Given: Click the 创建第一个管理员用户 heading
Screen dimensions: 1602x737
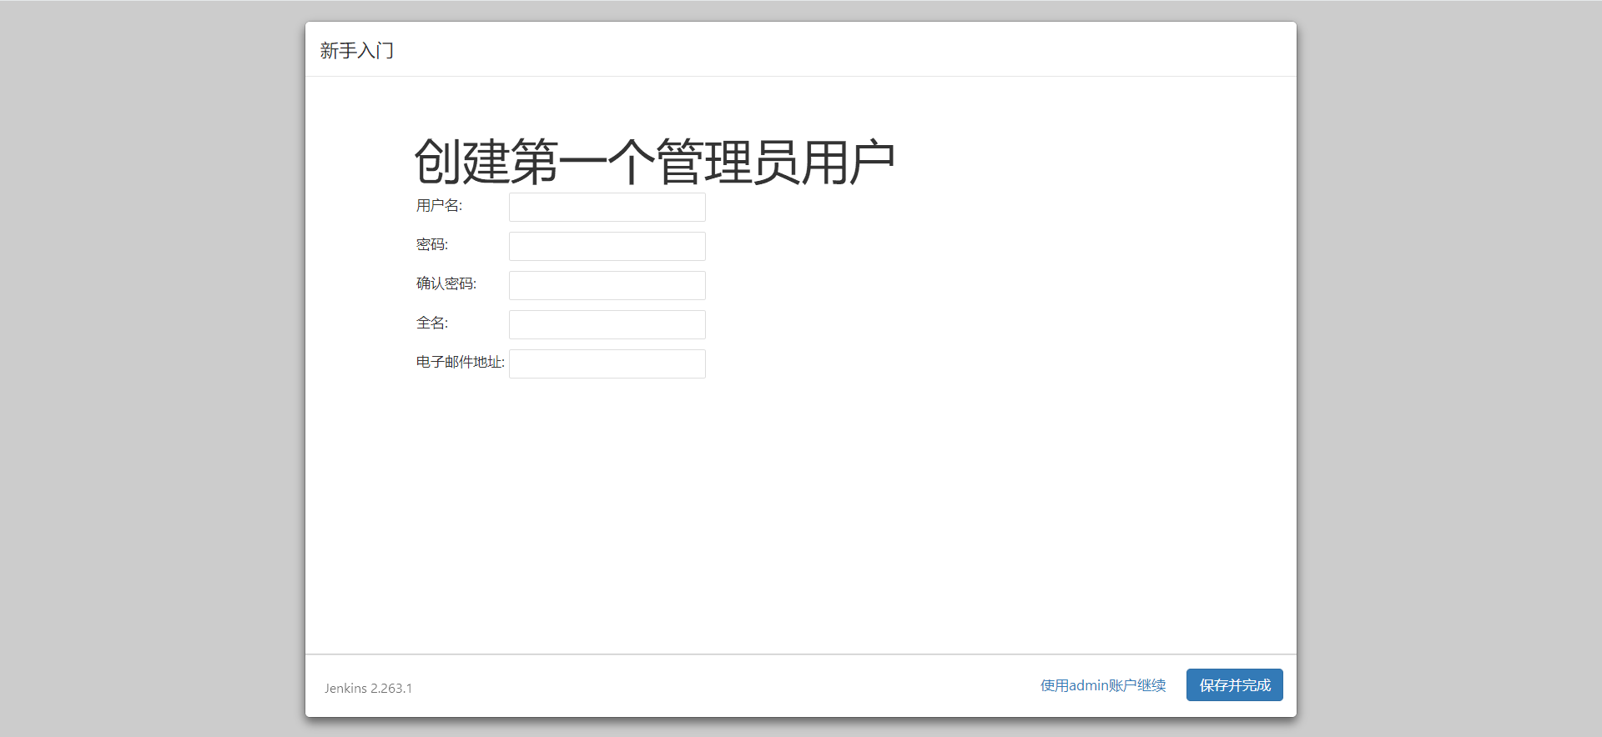Looking at the screenshot, I should point(655,162).
